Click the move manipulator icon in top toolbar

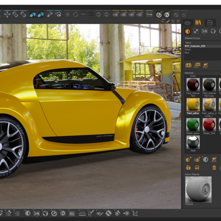[x=7, y=14]
